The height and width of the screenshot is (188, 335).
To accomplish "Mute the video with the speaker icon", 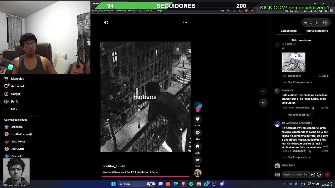I will 106,22.
